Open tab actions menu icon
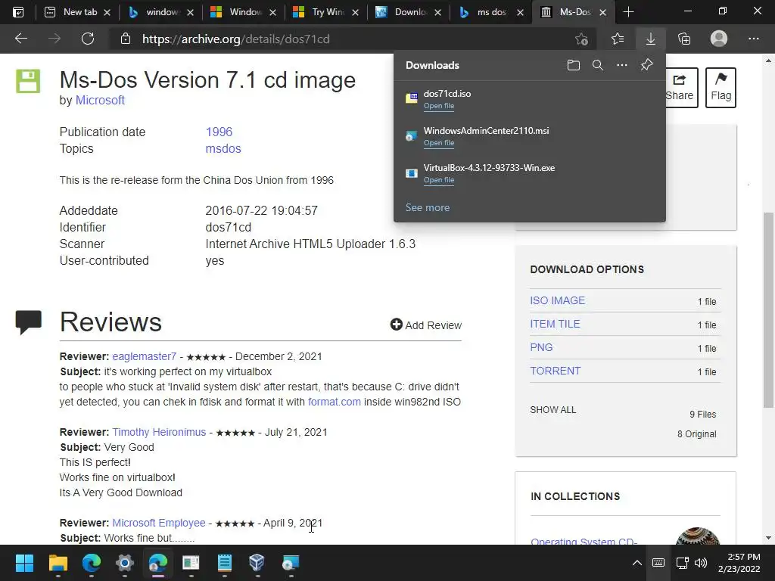Screen dimensions: 775x581 tap(18, 12)
